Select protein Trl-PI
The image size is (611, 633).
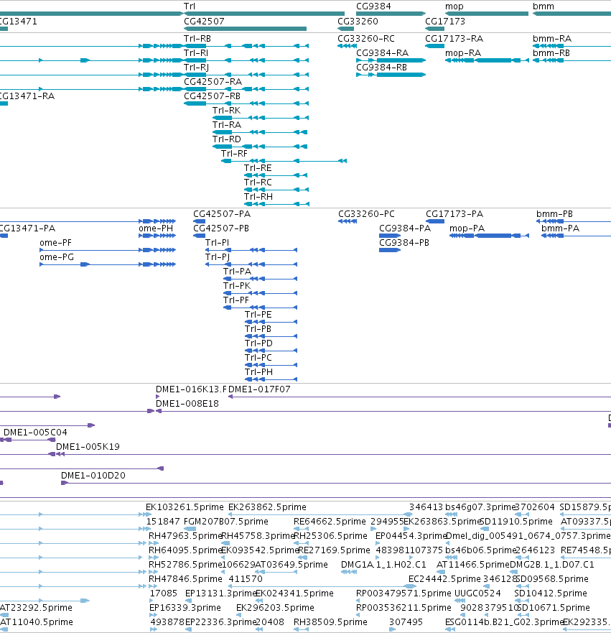pos(217,243)
